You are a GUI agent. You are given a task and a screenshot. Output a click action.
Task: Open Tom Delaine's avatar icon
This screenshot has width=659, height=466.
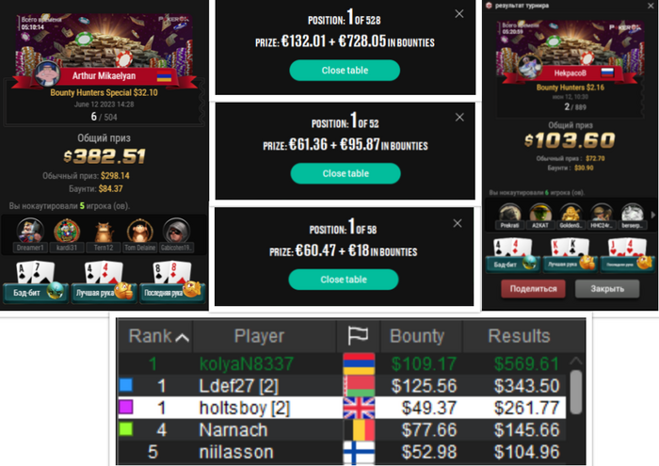point(140,231)
